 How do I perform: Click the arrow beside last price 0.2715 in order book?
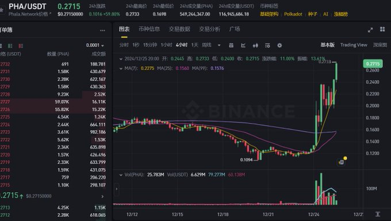click(x=102, y=196)
